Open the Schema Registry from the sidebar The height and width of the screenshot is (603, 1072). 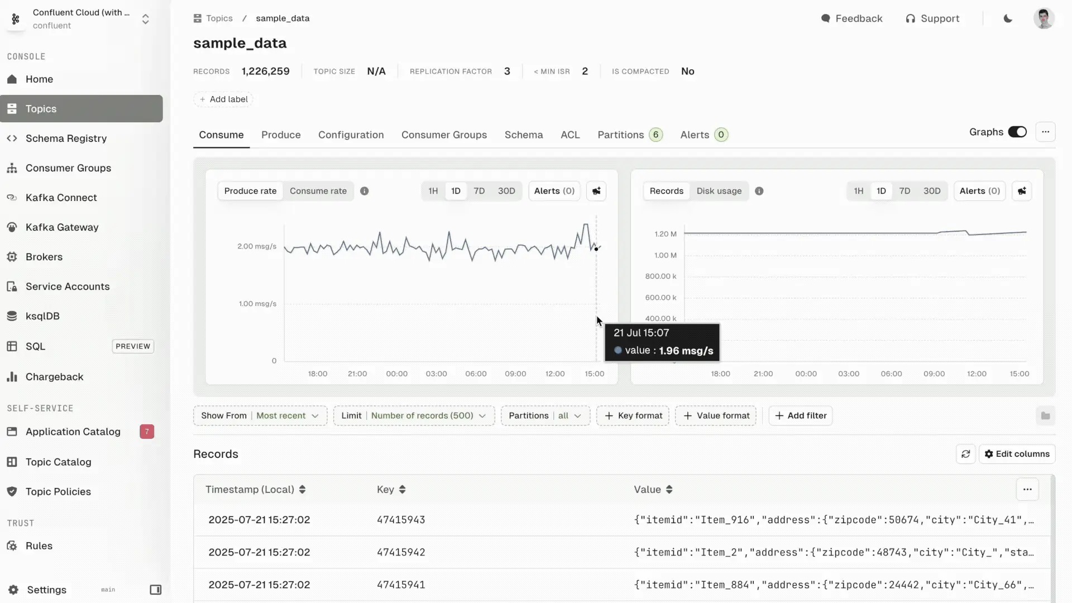[x=65, y=138]
